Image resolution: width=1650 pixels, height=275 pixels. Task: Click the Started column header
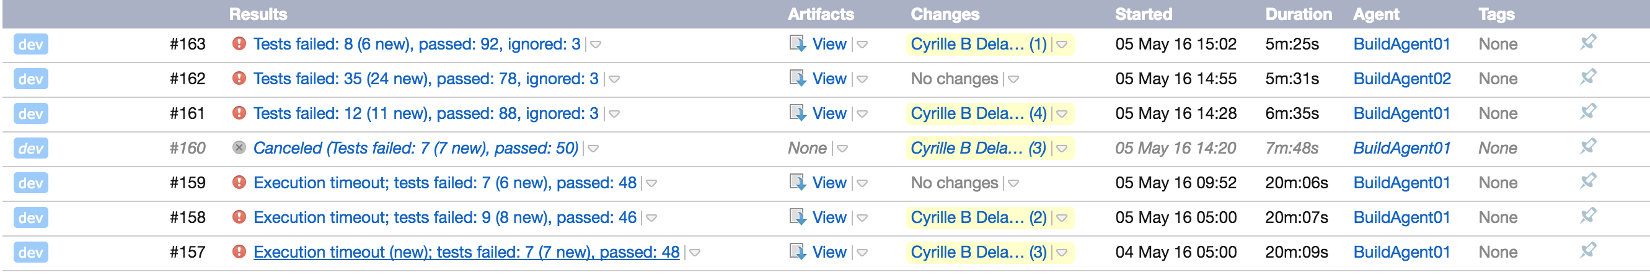click(x=1143, y=14)
